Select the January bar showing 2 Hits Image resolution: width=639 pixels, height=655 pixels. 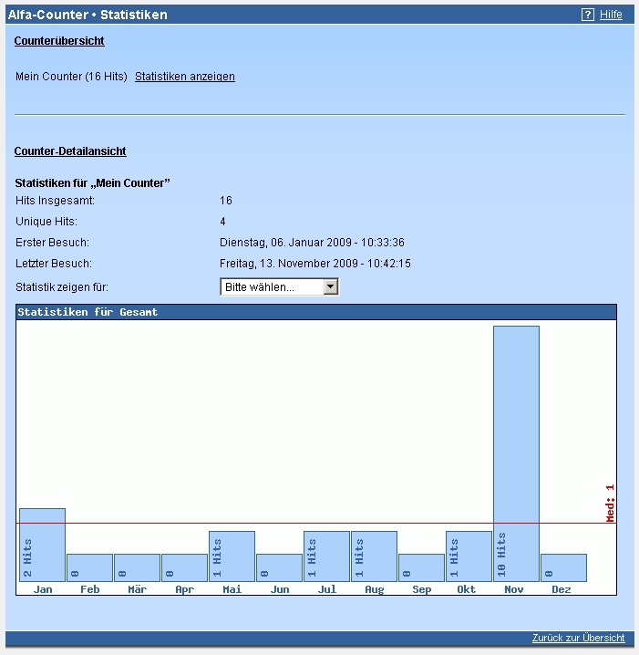[42, 545]
